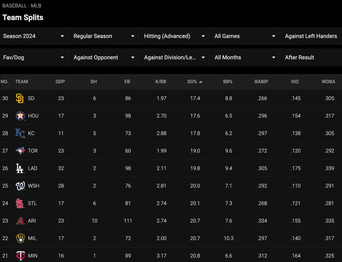Image resolution: width=342 pixels, height=262 pixels.
Task: Click the Toronto Blue Jays logo
Action: click(x=20, y=151)
